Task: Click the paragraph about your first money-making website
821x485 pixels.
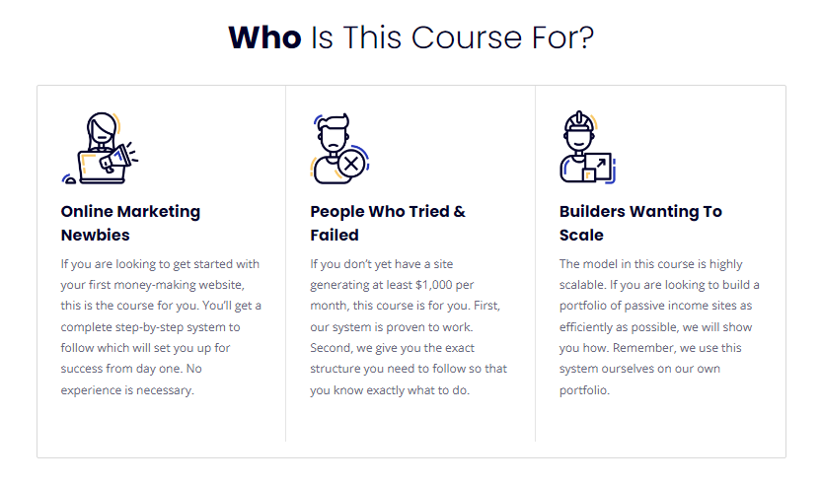Action: [x=161, y=327]
